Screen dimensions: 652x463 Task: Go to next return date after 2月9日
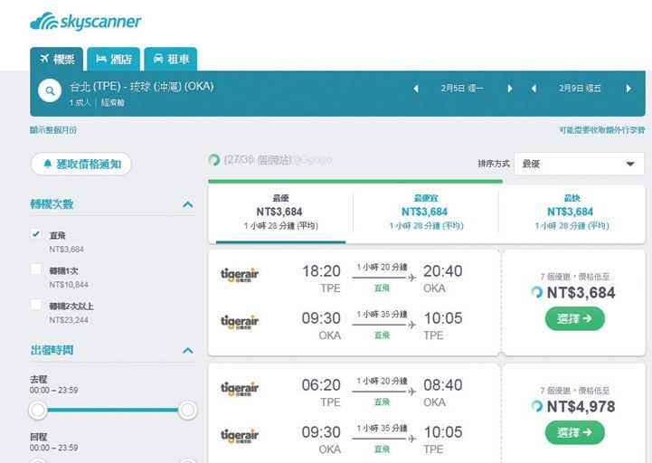[628, 89]
